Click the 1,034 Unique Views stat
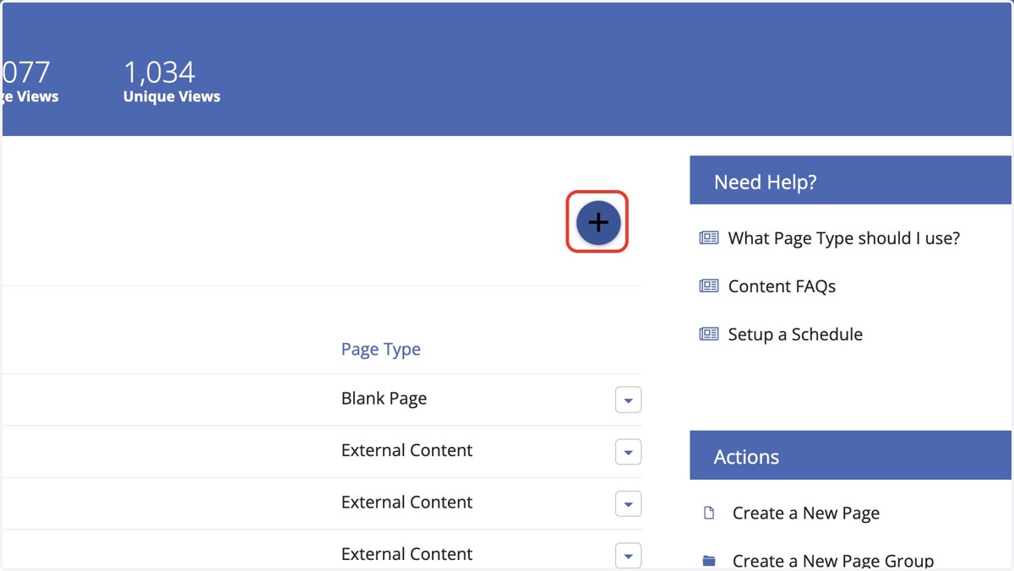The image size is (1014, 571). (172, 82)
